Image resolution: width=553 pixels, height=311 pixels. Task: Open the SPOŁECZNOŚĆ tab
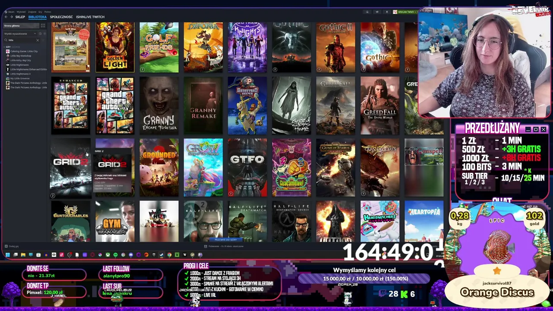point(61,17)
